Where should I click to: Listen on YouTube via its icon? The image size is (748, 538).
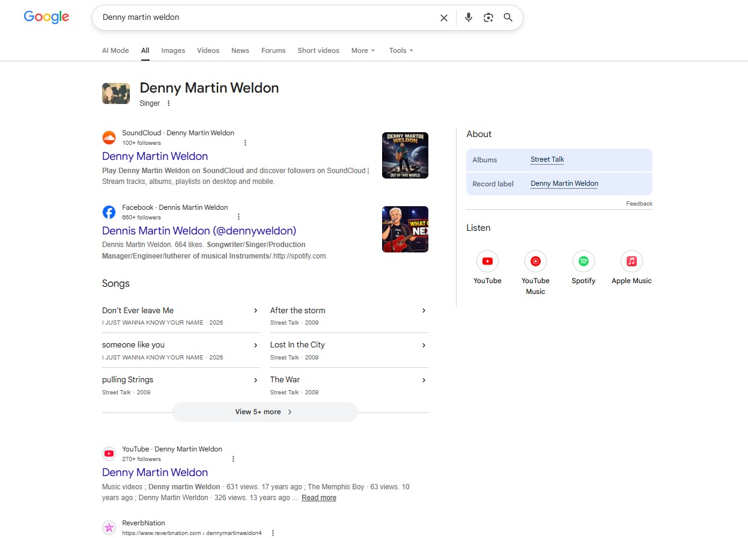487,261
